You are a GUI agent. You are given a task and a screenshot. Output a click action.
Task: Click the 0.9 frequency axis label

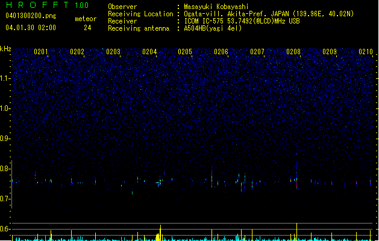pyautogui.click(x=5, y=139)
